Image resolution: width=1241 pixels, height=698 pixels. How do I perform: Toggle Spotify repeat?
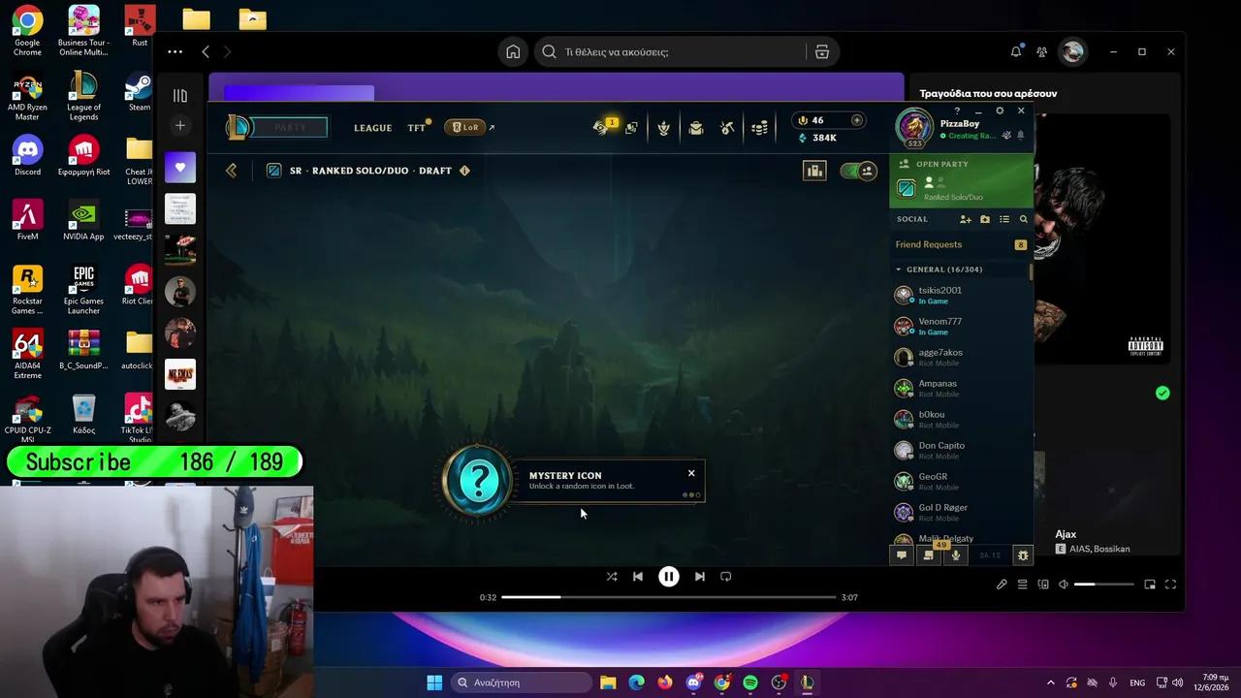coord(725,577)
